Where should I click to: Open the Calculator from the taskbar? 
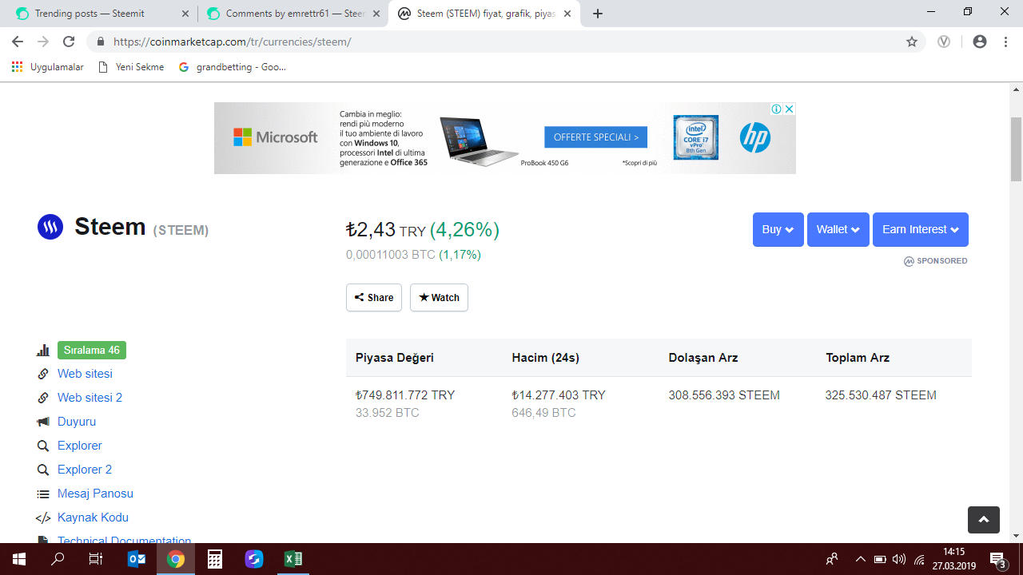coord(215,559)
